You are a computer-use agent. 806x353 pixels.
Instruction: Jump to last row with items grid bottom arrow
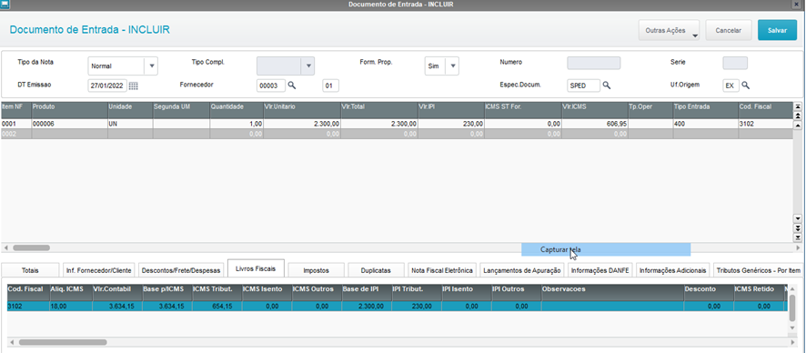[798, 237]
